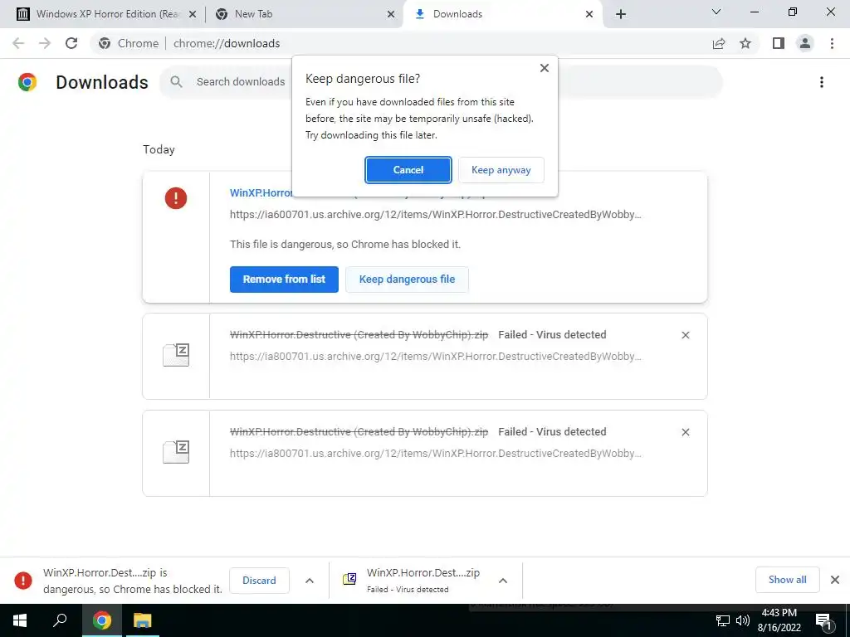Viewport: 850px width, 637px height.
Task: Switch to the New Tab tab
Action: point(302,14)
